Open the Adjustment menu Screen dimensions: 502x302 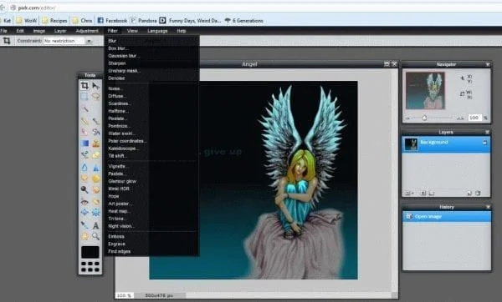[87, 31]
